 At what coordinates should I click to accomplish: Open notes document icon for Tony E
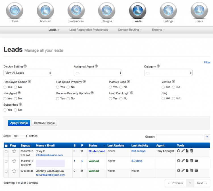(187, 151)
